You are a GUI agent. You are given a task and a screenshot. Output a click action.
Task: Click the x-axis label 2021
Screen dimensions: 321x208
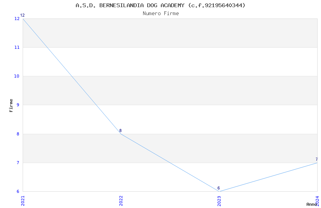[x=23, y=201]
